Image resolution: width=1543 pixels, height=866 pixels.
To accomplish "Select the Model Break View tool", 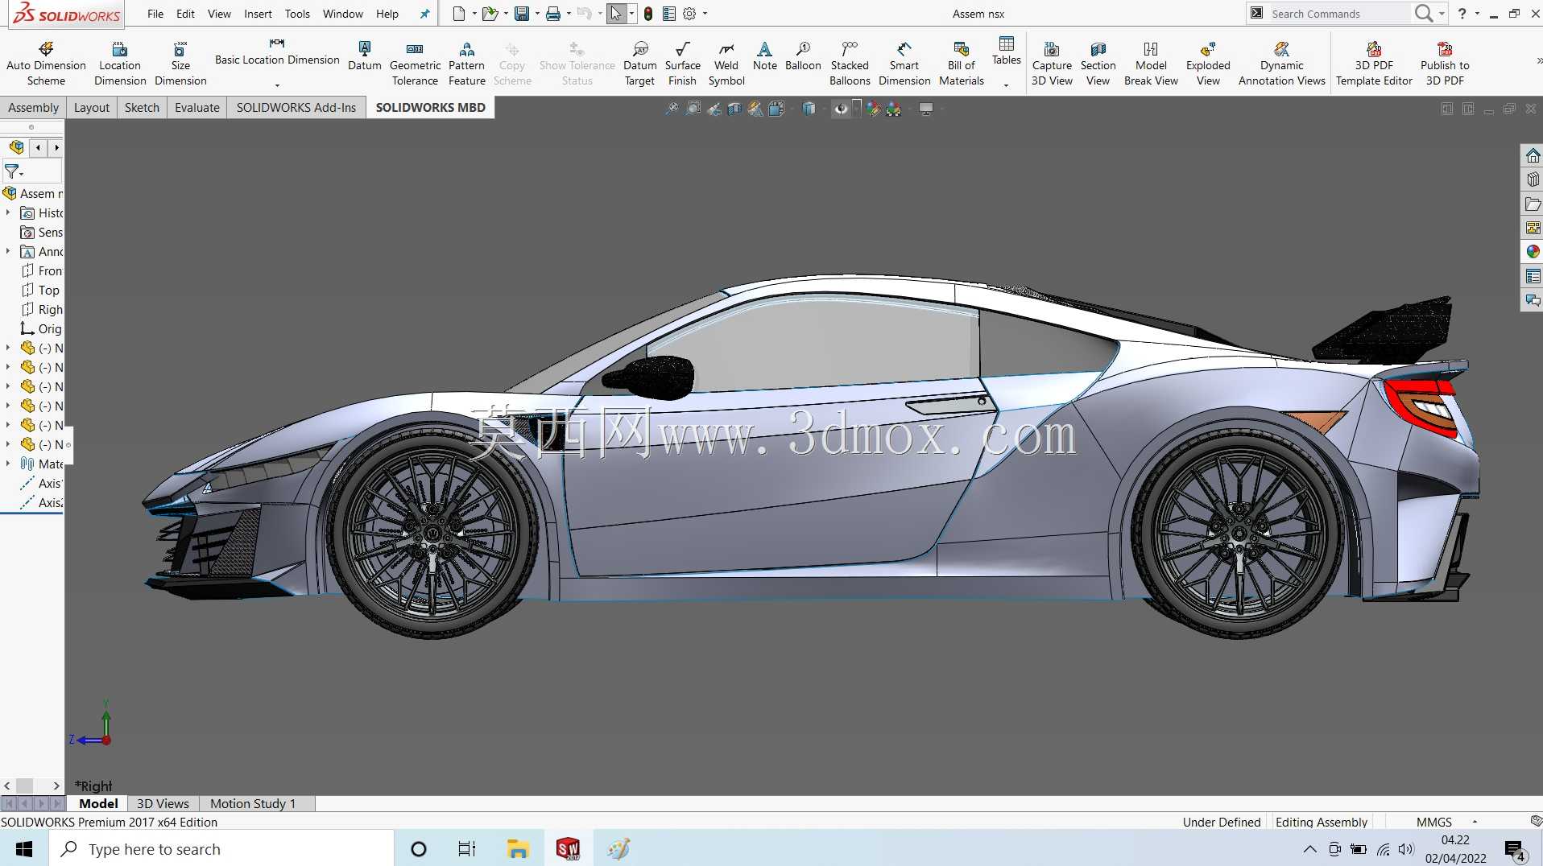I will [1150, 64].
